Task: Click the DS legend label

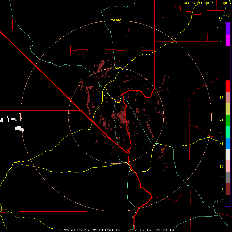Action: click(221, 155)
